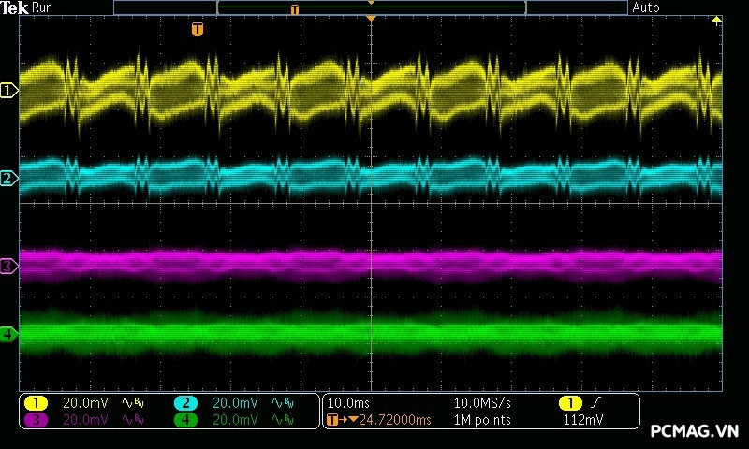Click the yellow trigger level arrow at right edge
The height and width of the screenshot is (449, 749).
[717, 21]
